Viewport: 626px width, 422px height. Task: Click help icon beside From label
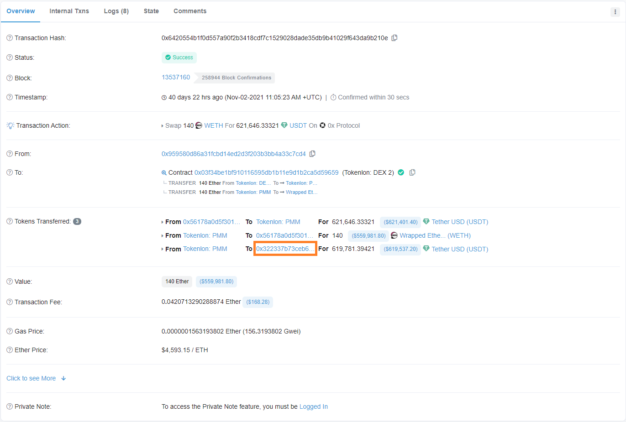(x=10, y=154)
